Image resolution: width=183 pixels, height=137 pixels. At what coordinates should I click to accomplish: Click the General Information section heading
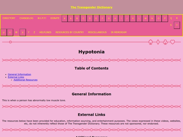[91, 94]
